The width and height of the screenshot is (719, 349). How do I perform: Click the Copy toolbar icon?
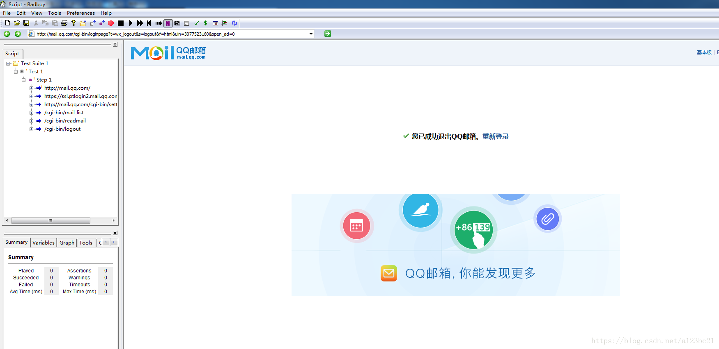[x=45, y=23]
